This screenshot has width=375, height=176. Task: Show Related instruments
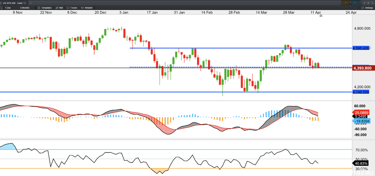pos(87,8)
